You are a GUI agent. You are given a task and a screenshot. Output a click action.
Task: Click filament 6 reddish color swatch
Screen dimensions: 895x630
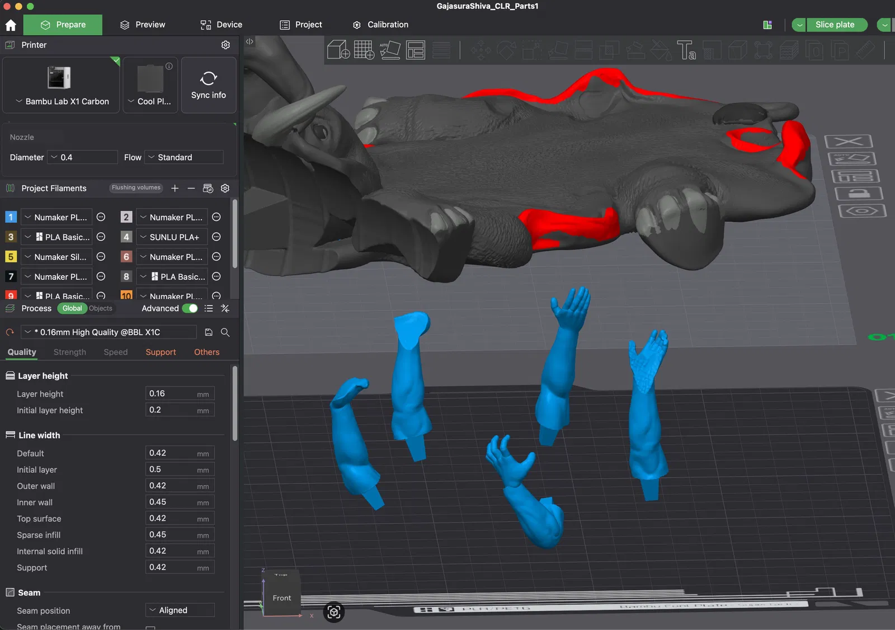126,257
